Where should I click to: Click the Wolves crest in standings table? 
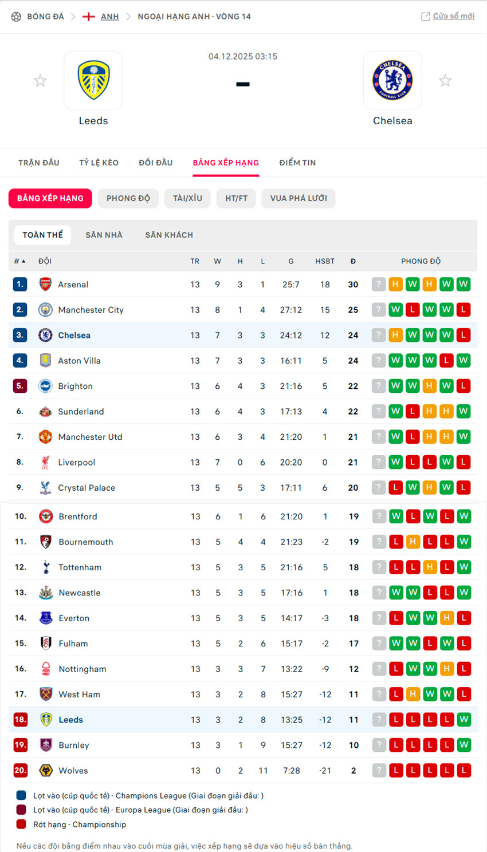(x=46, y=771)
